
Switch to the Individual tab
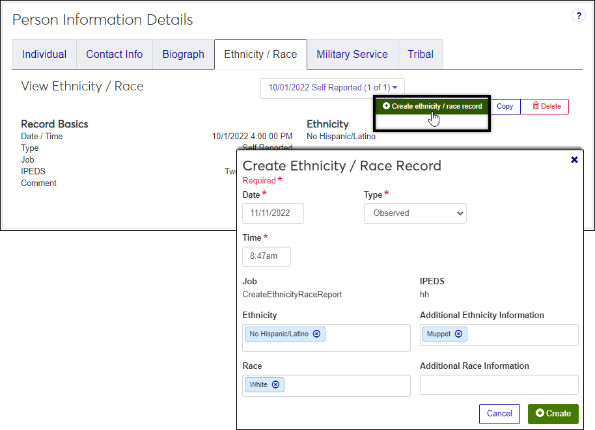pos(44,54)
